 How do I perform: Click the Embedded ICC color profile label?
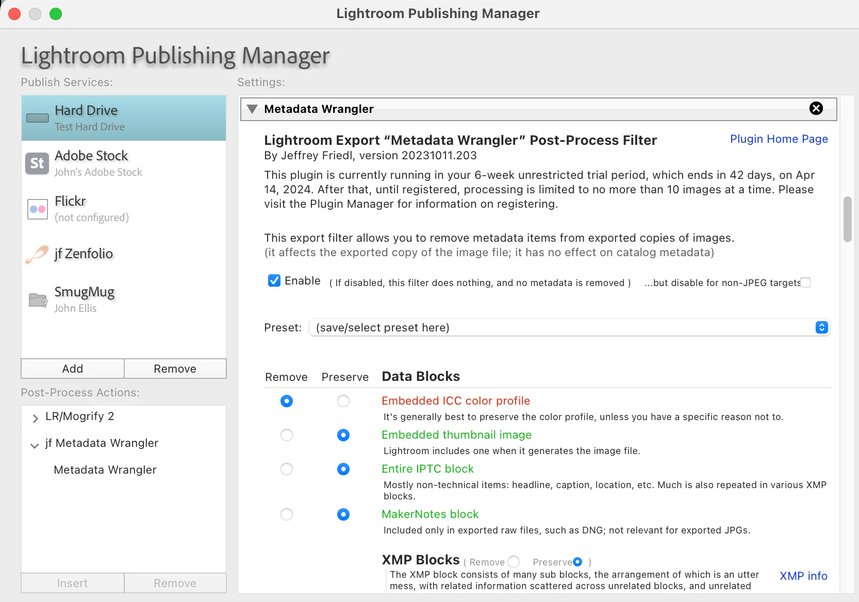tap(456, 400)
